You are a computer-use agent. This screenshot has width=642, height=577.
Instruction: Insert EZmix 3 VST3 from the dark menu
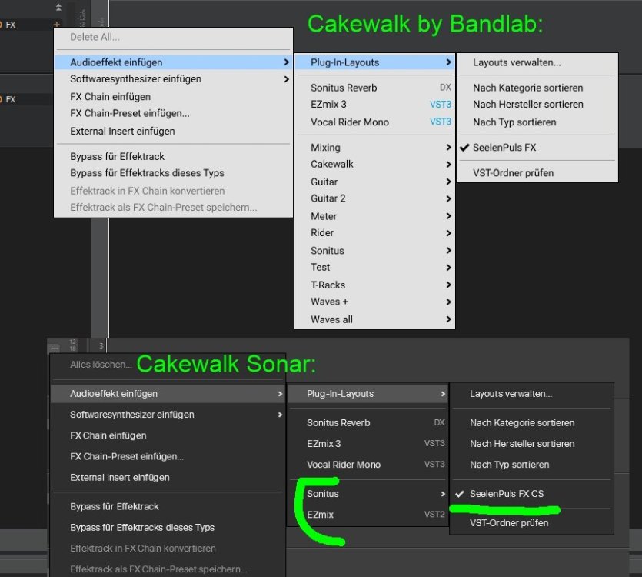pos(368,444)
